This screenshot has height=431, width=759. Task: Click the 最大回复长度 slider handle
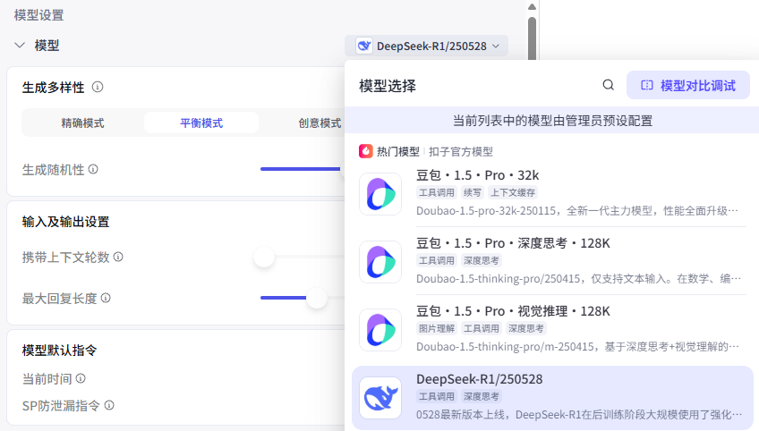coord(317,298)
